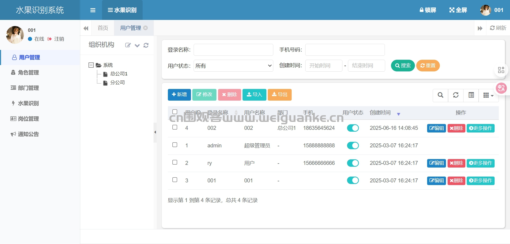The height and width of the screenshot is (244, 510).
Task: Sort by 登录名称 column arrows
Action: pyautogui.click(x=236, y=113)
